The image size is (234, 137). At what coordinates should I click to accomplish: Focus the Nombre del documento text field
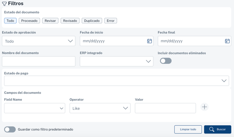(39, 61)
